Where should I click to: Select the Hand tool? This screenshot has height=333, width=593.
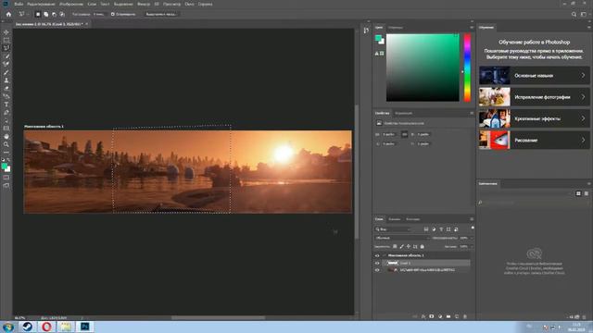[6, 136]
